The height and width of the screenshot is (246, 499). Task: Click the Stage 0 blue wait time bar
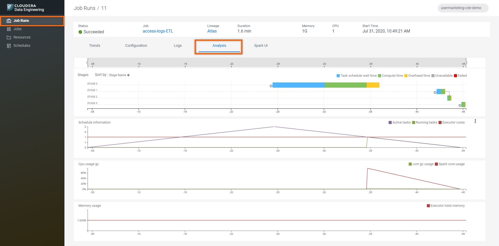(298, 85)
